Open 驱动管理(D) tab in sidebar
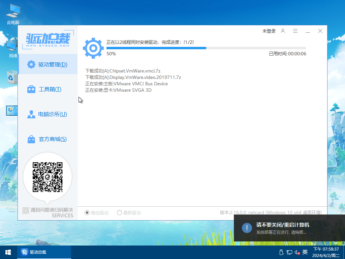This screenshot has width=345, height=259. pos(48,64)
